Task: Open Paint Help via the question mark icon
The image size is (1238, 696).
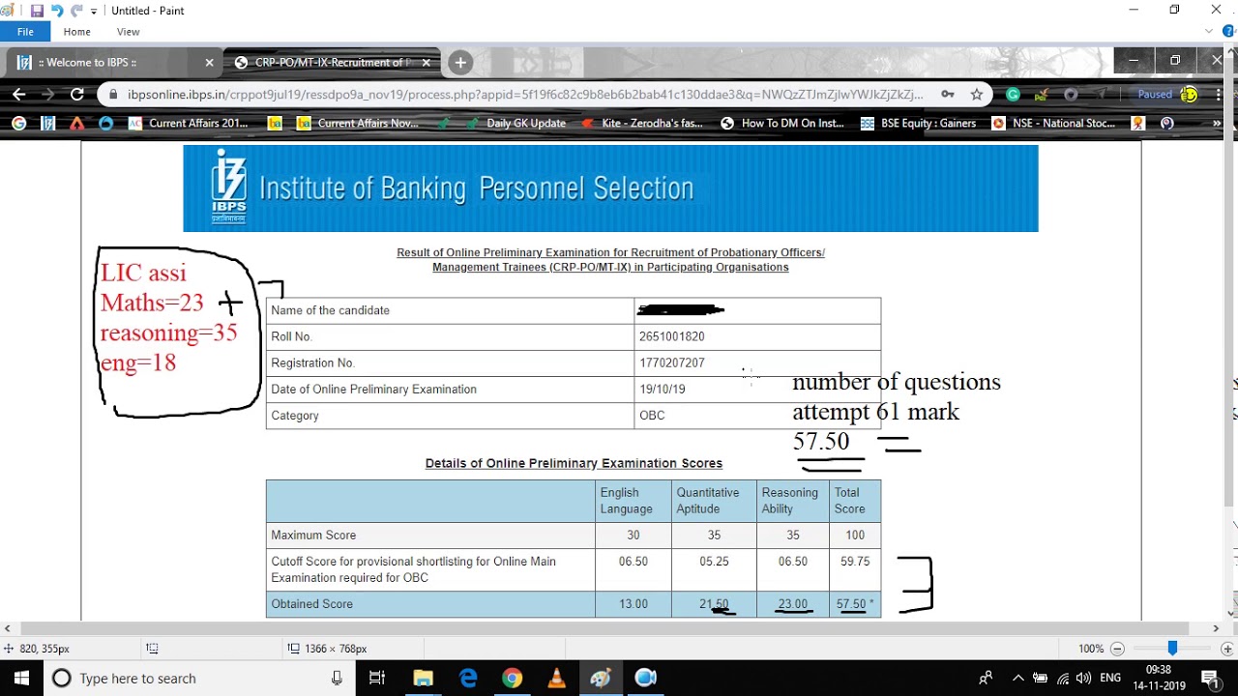Action: click(x=1228, y=32)
